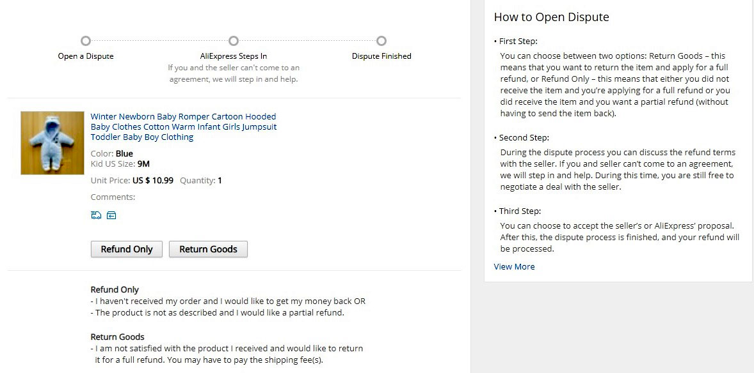Open the View More link
This screenshot has width=754, height=373.
[x=514, y=266]
